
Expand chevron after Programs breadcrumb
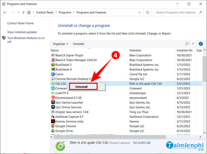click(x=74, y=12)
